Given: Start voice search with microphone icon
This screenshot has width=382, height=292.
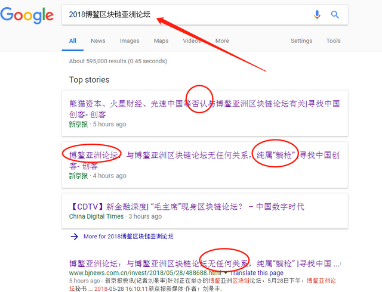Looking at the screenshot, I should click(317, 14).
